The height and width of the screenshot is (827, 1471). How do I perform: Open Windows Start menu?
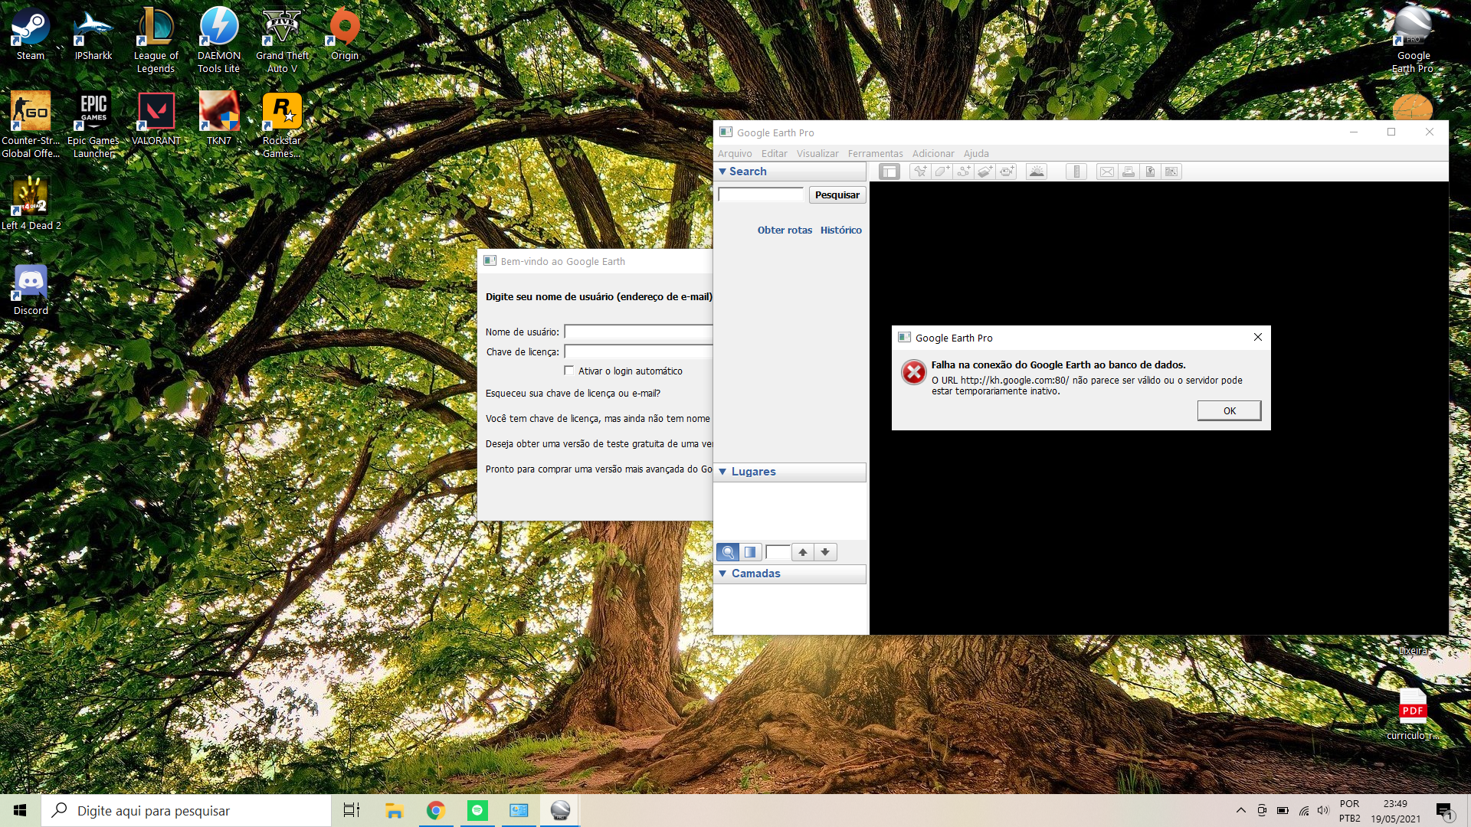(x=20, y=810)
